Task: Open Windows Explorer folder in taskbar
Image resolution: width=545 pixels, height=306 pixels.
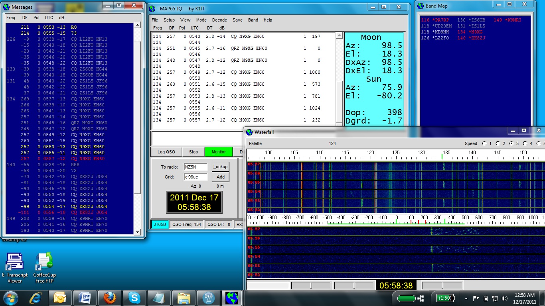Action: click(x=184, y=298)
